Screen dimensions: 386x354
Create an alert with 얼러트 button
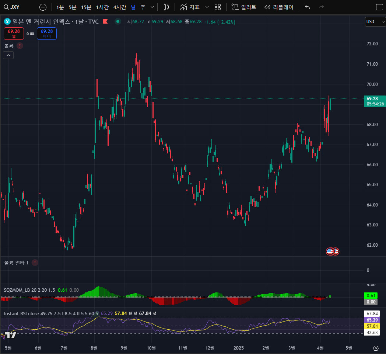tap(244, 7)
